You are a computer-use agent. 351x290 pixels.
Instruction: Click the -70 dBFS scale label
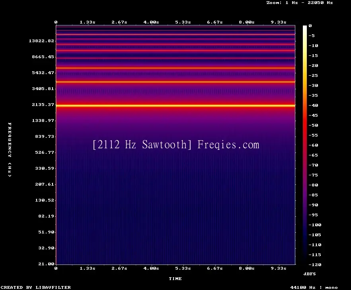tap(313, 165)
